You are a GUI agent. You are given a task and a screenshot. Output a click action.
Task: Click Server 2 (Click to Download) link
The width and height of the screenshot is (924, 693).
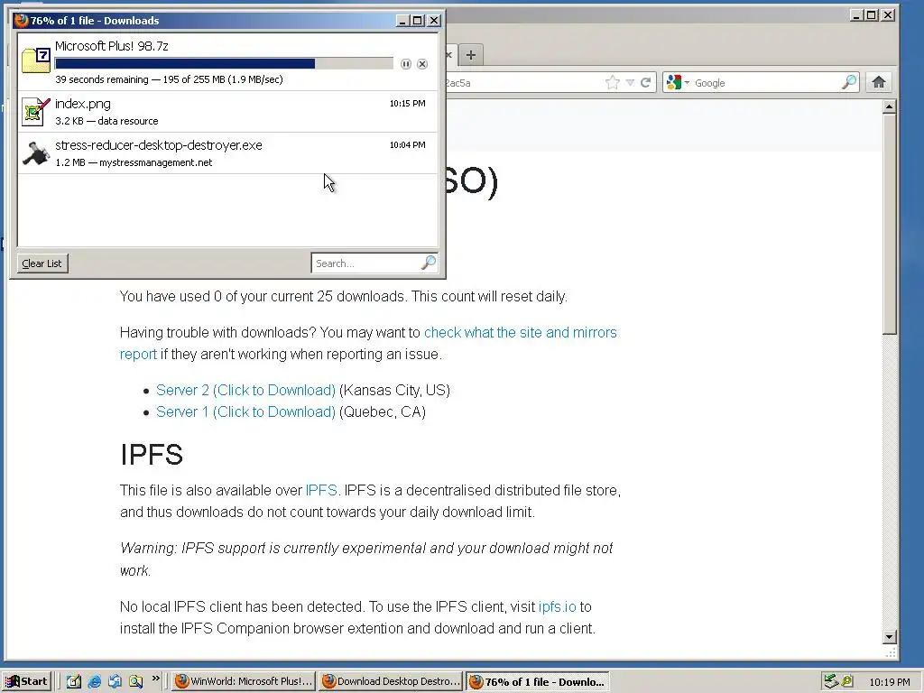pos(245,390)
